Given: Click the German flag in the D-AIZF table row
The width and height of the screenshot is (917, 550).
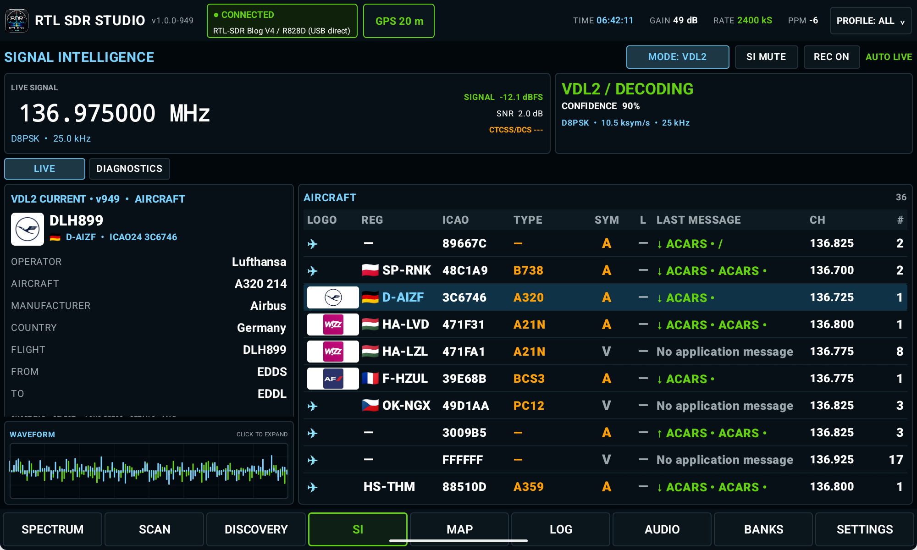Looking at the screenshot, I should click(x=370, y=297).
